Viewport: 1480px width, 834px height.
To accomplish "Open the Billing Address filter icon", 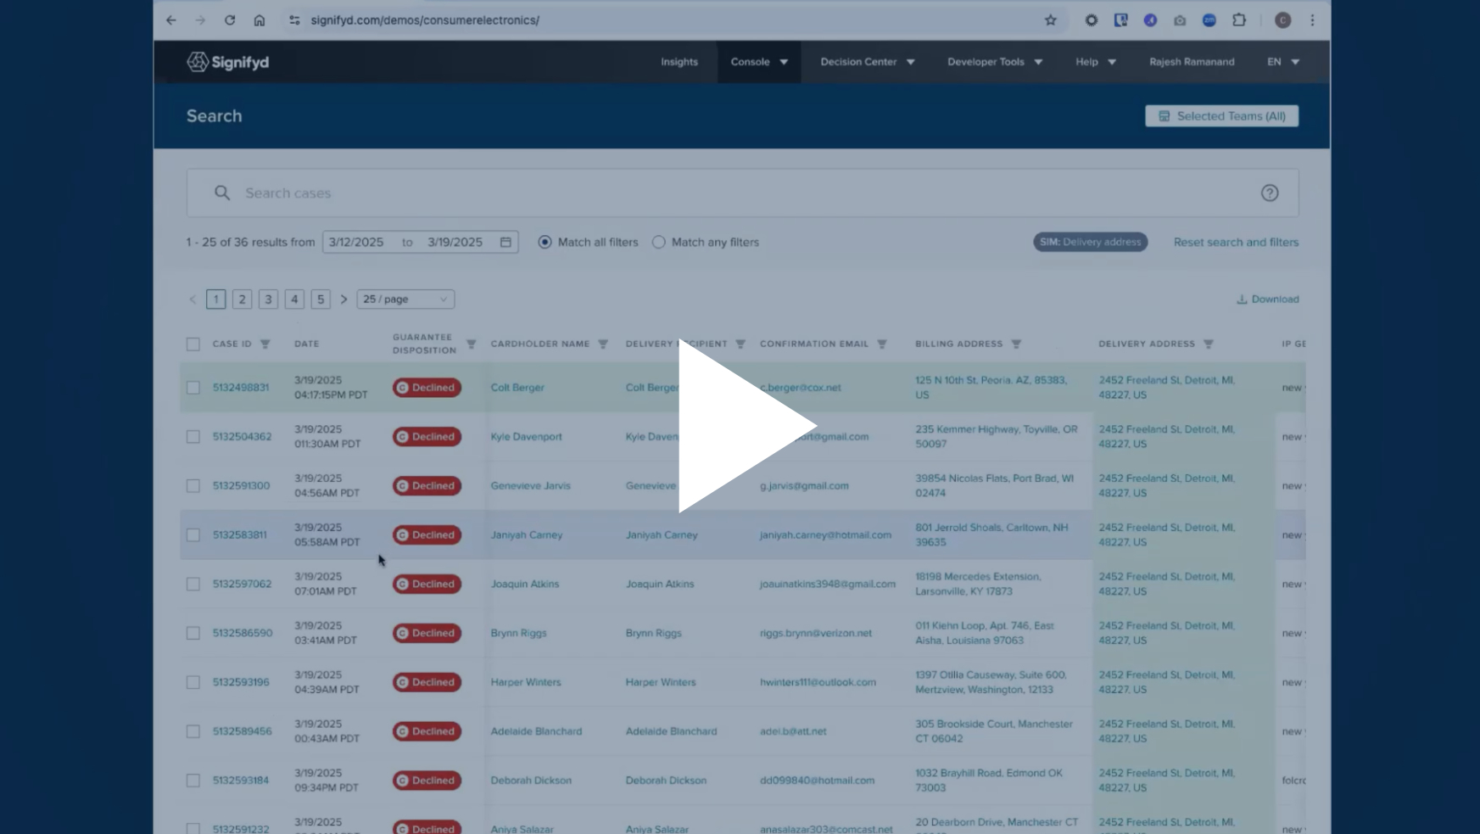I will 1016,344.
